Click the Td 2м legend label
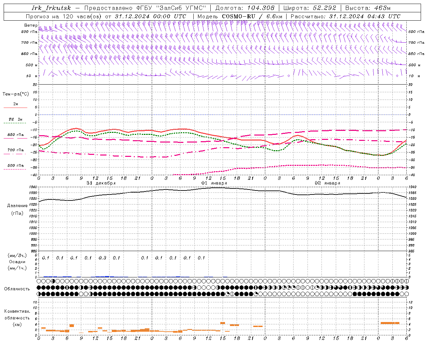Viewport: 426px width, 341px height. click(x=16, y=119)
